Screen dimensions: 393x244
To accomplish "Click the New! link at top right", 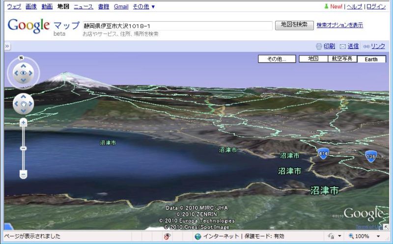I will pyautogui.click(x=336, y=7).
